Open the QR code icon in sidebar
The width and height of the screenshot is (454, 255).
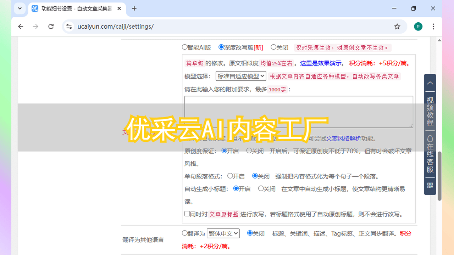[430, 186]
